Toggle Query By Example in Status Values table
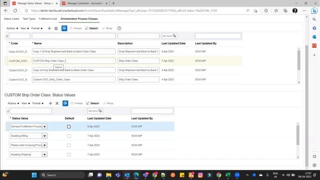320x180 pixels. [x=65, y=103]
